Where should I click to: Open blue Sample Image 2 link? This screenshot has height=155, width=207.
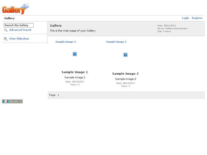pyautogui.click(x=116, y=42)
